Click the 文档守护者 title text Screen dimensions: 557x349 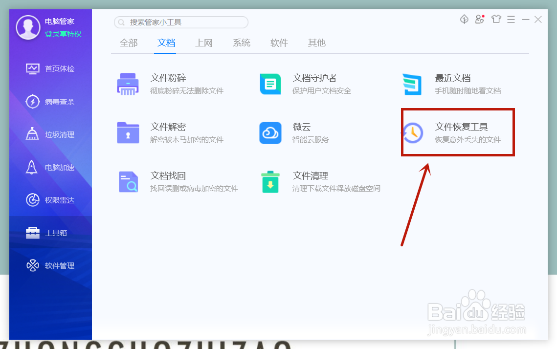pyautogui.click(x=314, y=78)
